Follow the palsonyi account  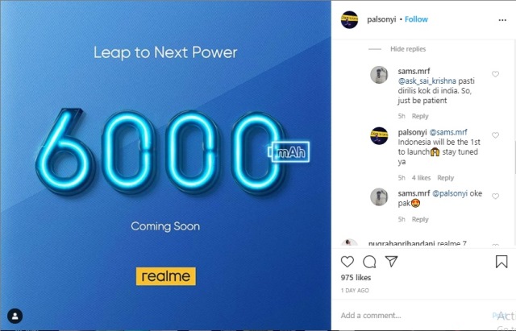(x=416, y=19)
